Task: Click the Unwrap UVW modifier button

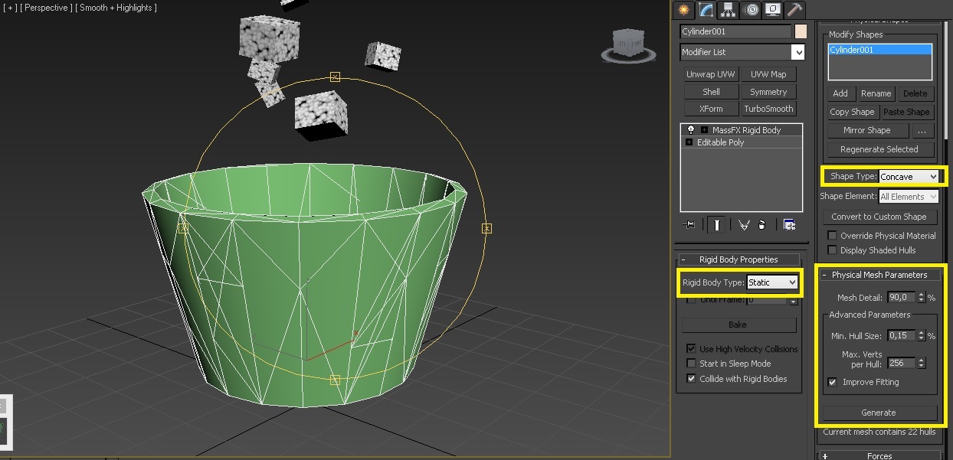Action: [x=711, y=74]
